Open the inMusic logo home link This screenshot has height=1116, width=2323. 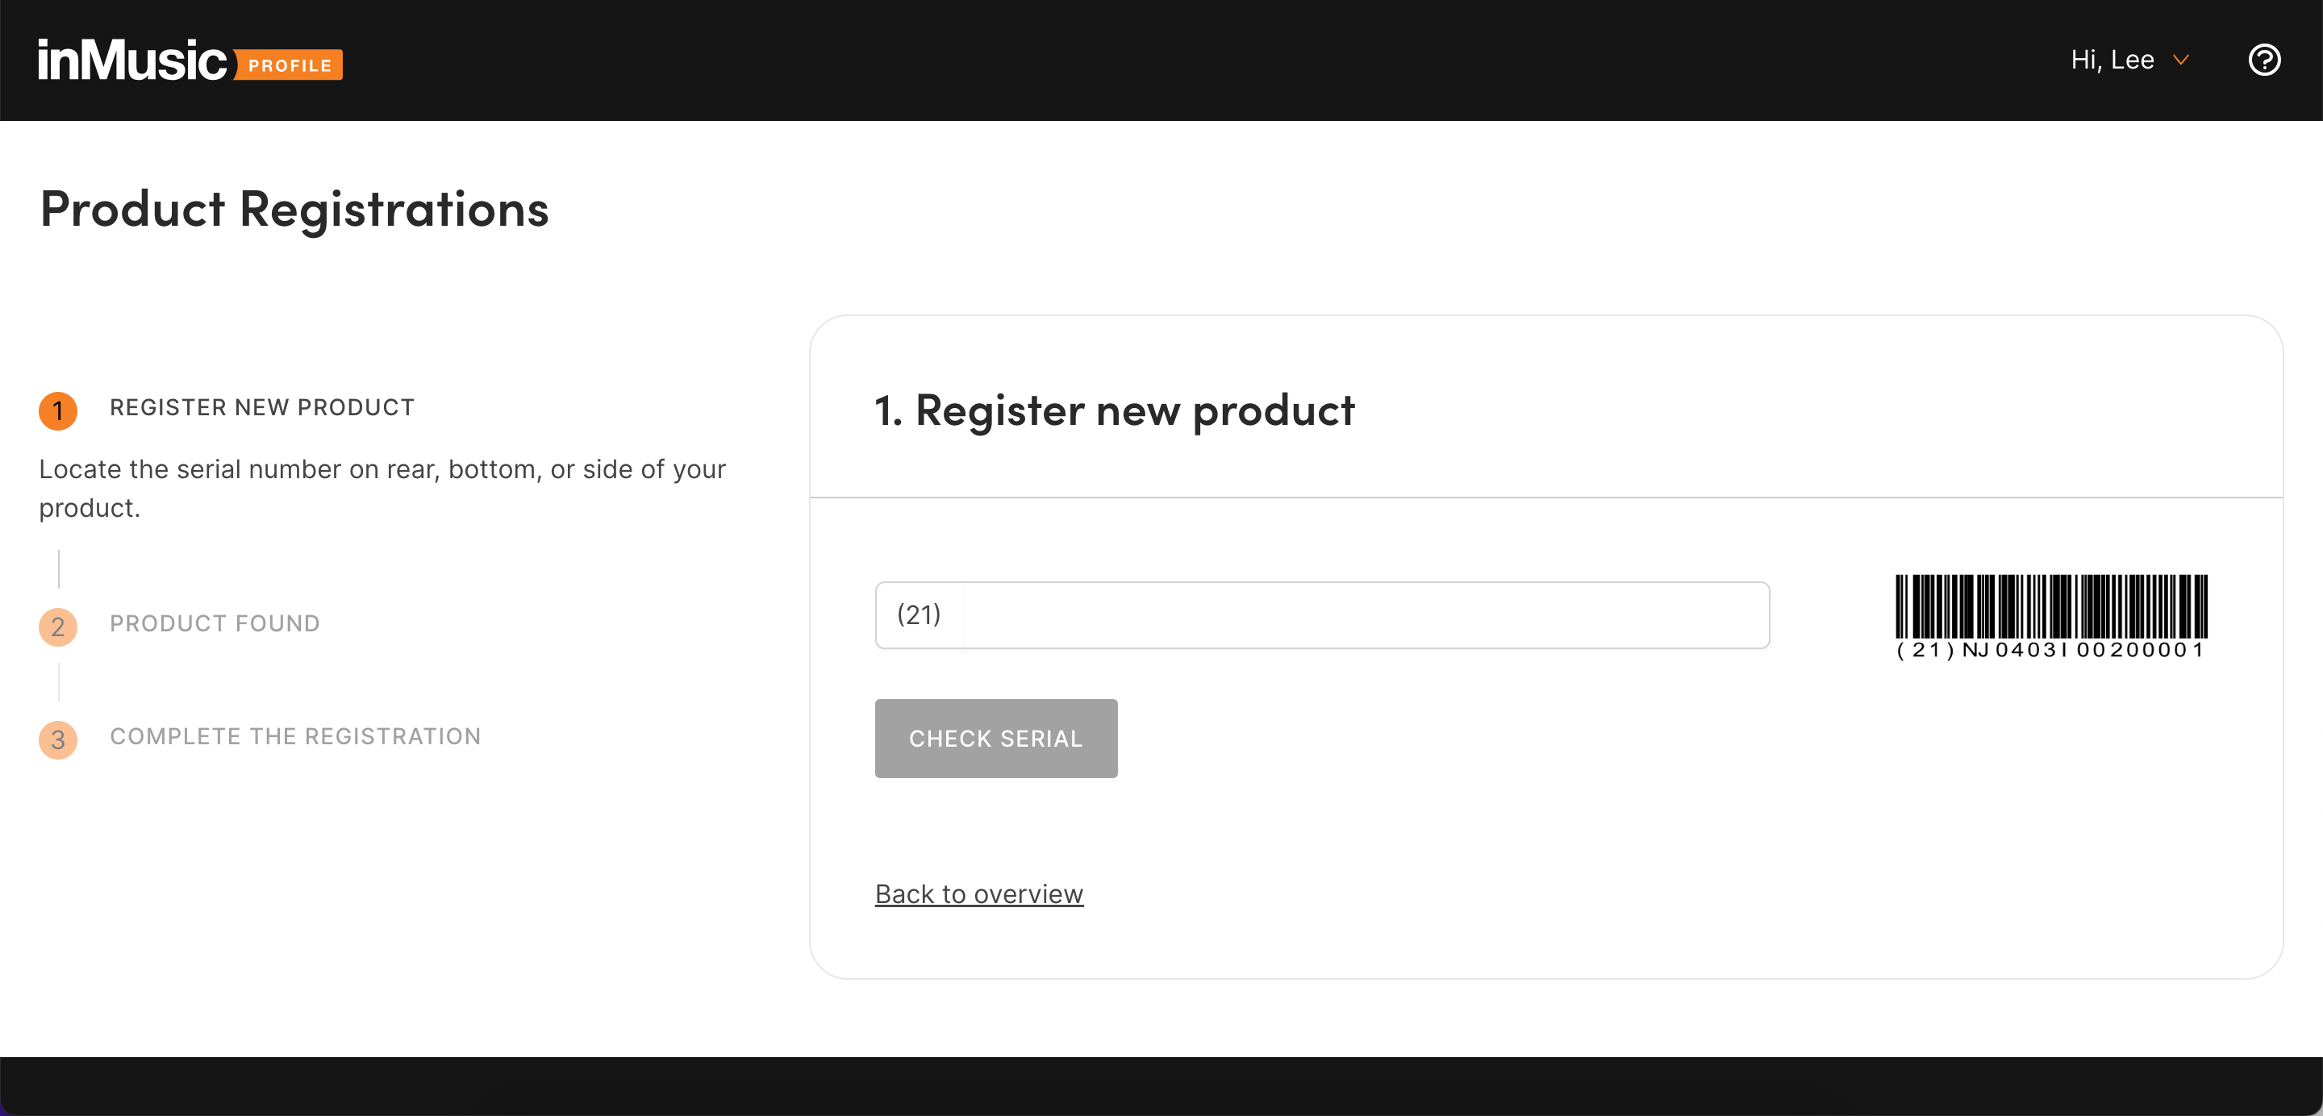click(x=131, y=60)
